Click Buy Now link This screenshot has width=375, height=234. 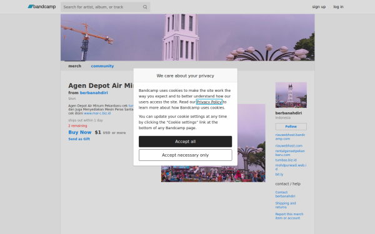coord(80,132)
